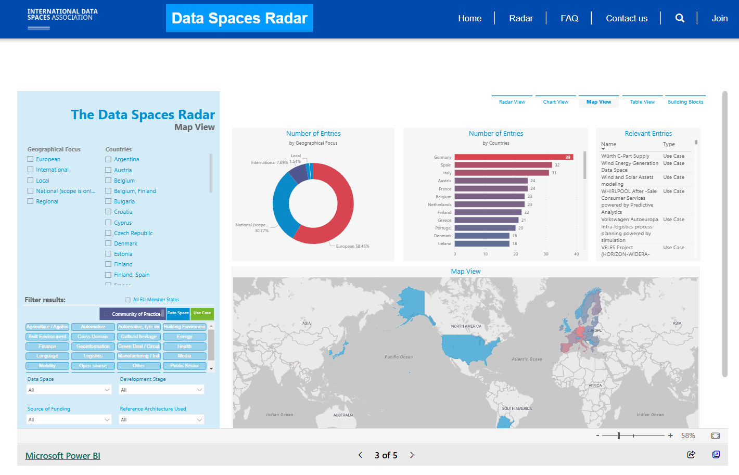Select the Energy filter button
Viewport: 739px width, 475px height.
click(x=184, y=337)
